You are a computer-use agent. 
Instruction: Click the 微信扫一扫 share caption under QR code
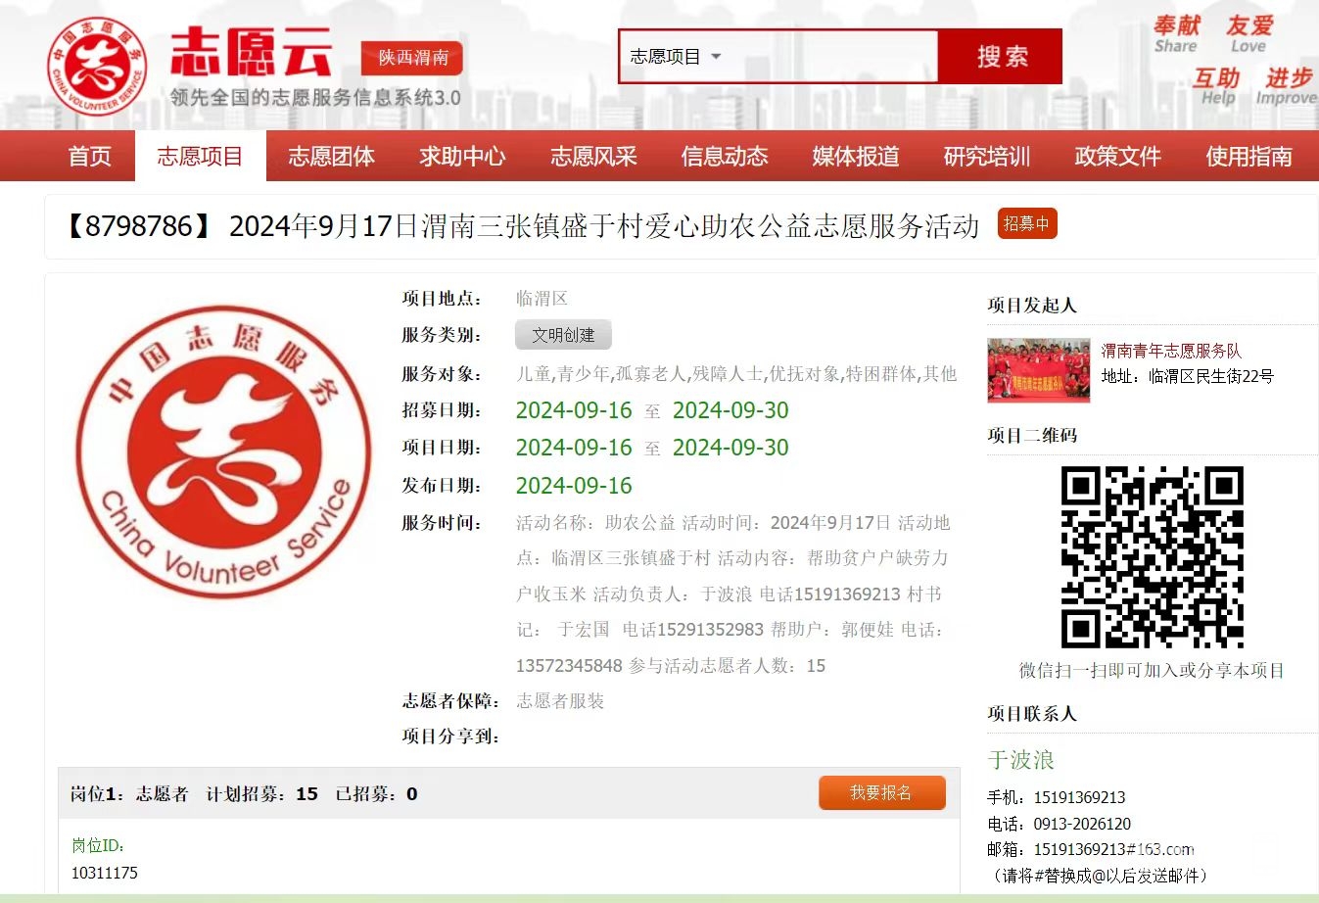point(1152,671)
